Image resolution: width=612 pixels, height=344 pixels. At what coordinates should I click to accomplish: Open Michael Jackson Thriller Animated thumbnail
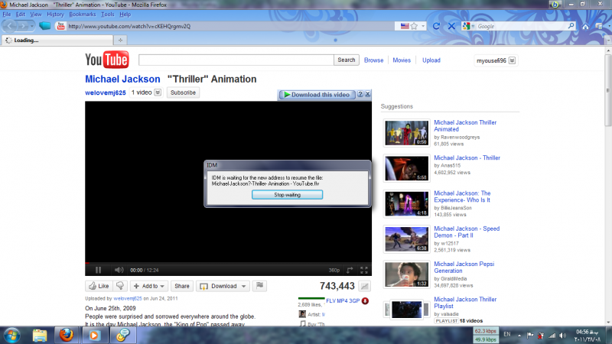tap(406, 132)
